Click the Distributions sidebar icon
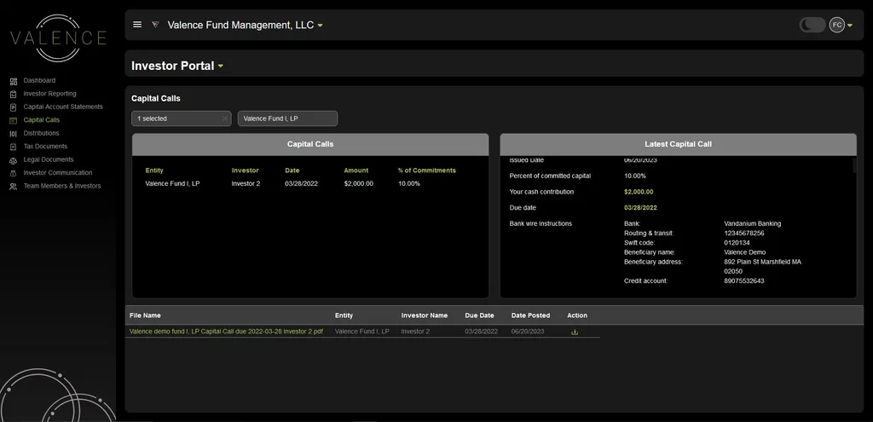The width and height of the screenshot is (873, 422). point(14,134)
